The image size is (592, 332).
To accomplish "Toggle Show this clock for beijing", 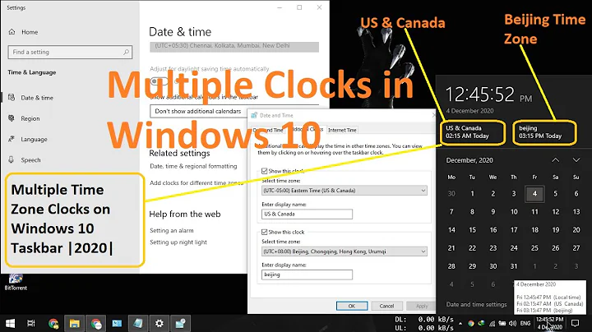I will point(264,232).
